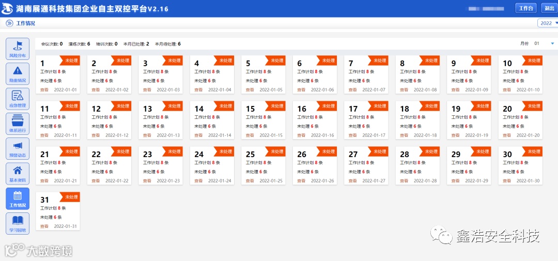The image size is (558, 261).
Task: Click 查看 on the 2022-01-27 card
Action: tap(353, 181)
